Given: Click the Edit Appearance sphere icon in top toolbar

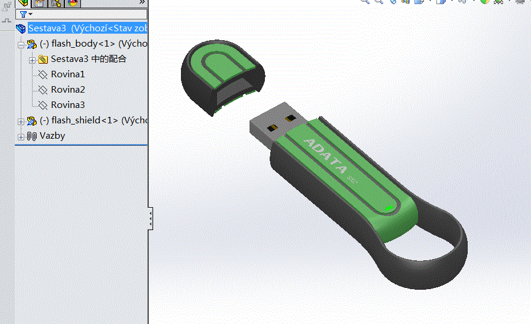Looking at the screenshot, I should [x=485, y=1].
